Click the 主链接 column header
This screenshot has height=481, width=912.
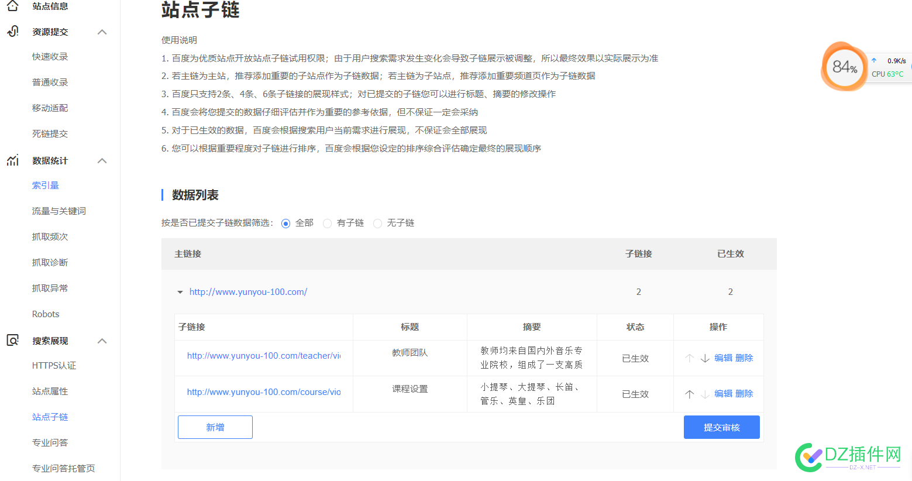tap(188, 254)
